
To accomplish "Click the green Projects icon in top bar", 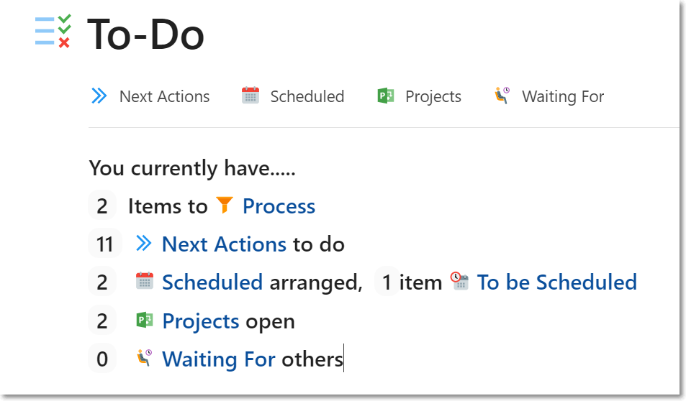I will point(386,96).
